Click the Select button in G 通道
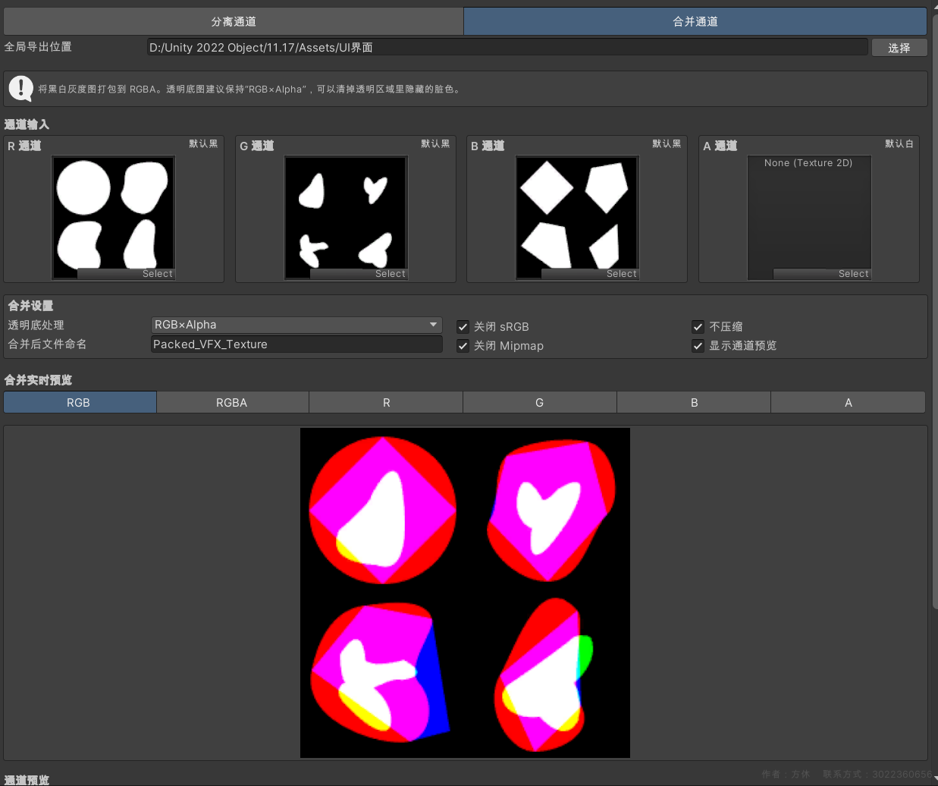The height and width of the screenshot is (786, 938). tap(359, 274)
